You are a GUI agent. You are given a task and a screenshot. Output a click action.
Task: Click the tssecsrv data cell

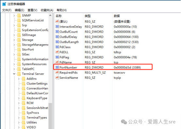click(x=119, y=73)
